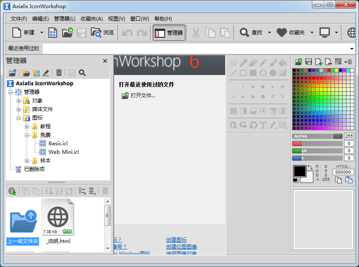Click the swap foreground background colors arrow

pos(310,167)
